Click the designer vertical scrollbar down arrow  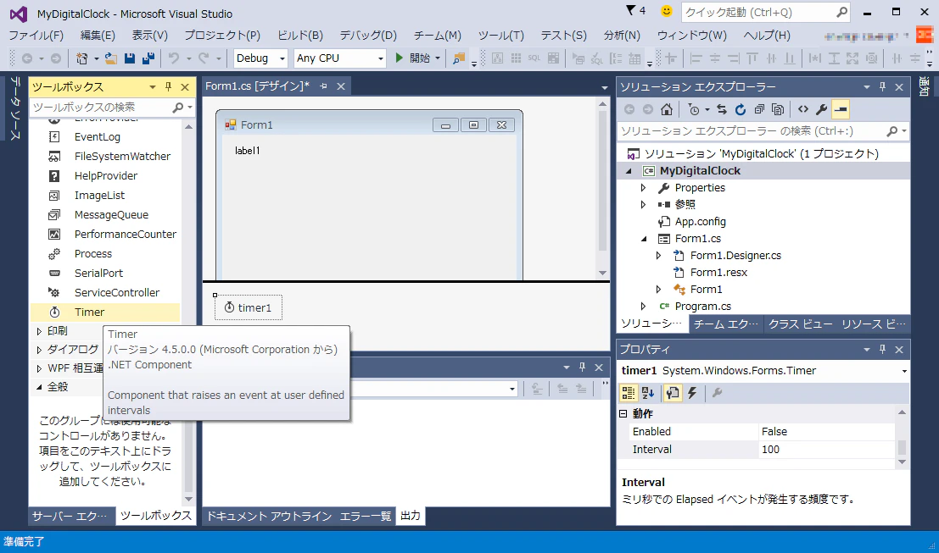602,274
